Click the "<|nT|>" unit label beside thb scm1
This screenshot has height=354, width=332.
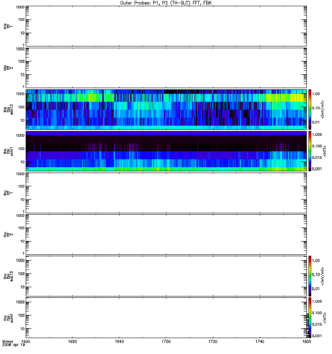coord(324,151)
